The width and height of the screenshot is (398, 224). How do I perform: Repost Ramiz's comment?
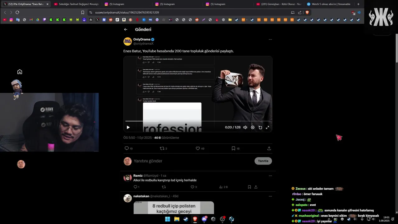pyautogui.click(x=164, y=187)
